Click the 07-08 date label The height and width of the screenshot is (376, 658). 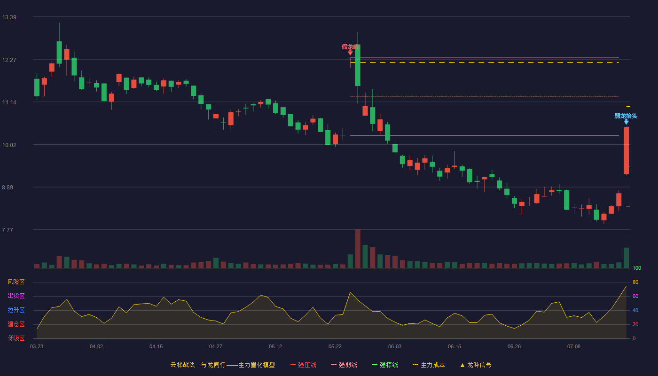tap(574, 346)
